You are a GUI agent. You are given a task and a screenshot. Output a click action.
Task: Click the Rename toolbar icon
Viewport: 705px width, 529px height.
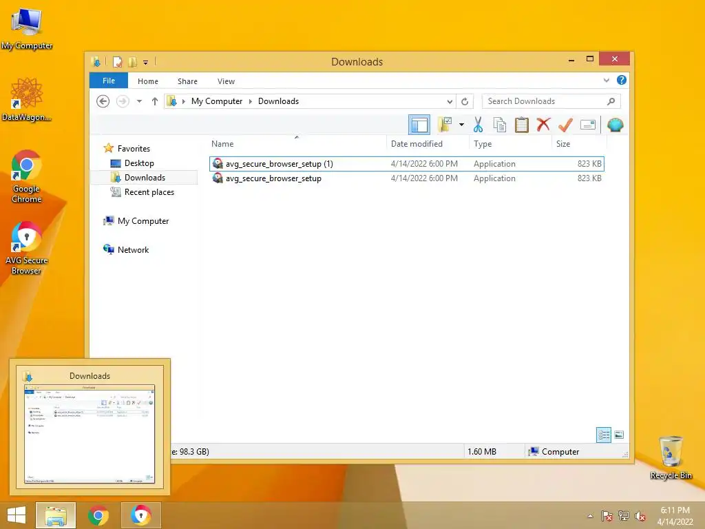pyautogui.click(x=588, y=125)
